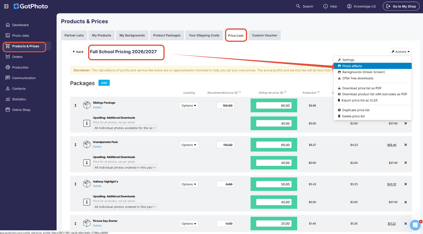Open Online Shop in the sidebar
This screenshot has height=234, width=423.
point(21,110)
